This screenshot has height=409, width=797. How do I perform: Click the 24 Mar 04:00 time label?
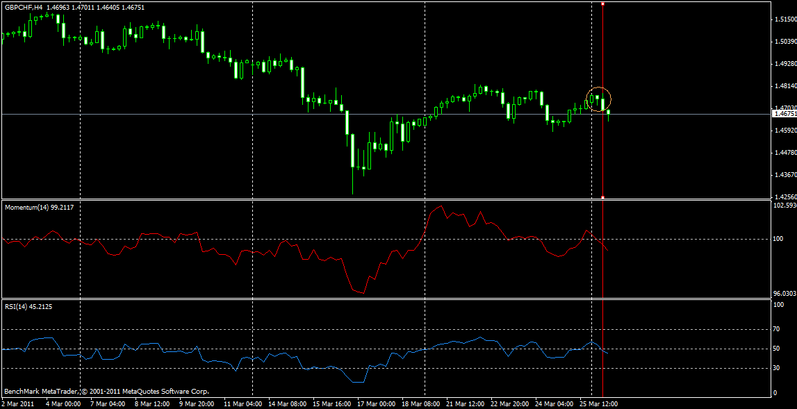pos(555,404)
